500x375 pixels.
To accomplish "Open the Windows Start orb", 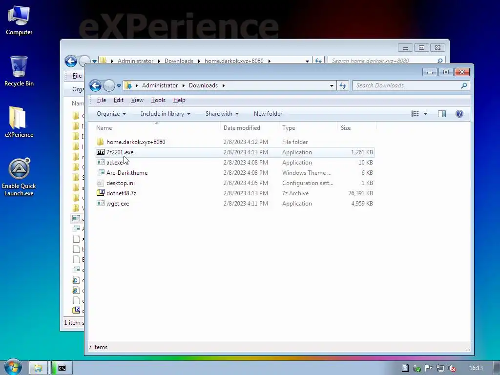I will tap(13, 367).
